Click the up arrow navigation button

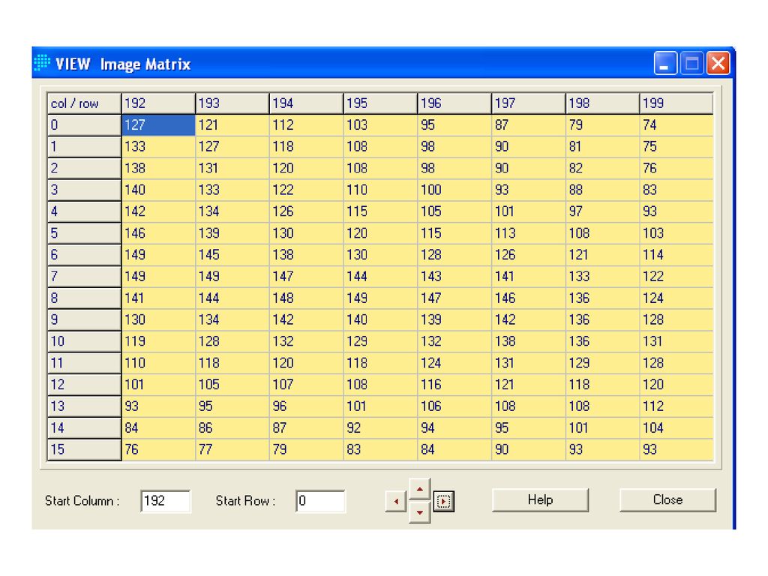click(x=419, y=489)
